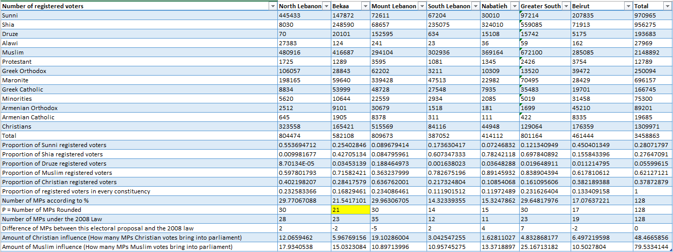Image resolution: width=673 pixels, height=252 pixels.
Task: Open the North Lebanon column filter dropdown
Action: [325, 6]
